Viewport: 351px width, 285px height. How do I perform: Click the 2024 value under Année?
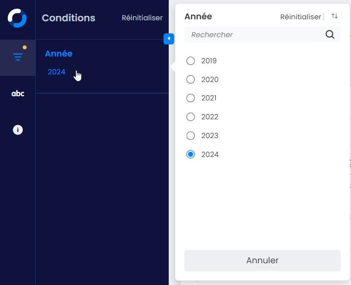pyautogui.click(x=57, y=72)
